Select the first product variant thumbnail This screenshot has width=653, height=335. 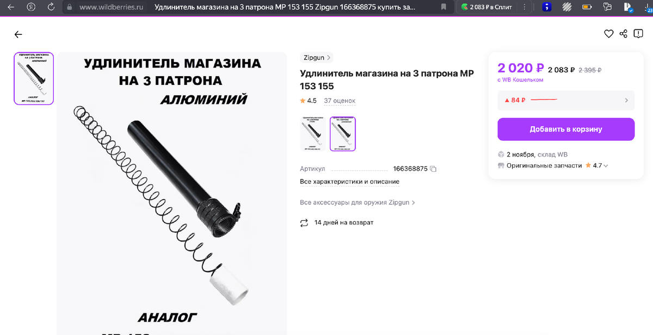point(313,134)
